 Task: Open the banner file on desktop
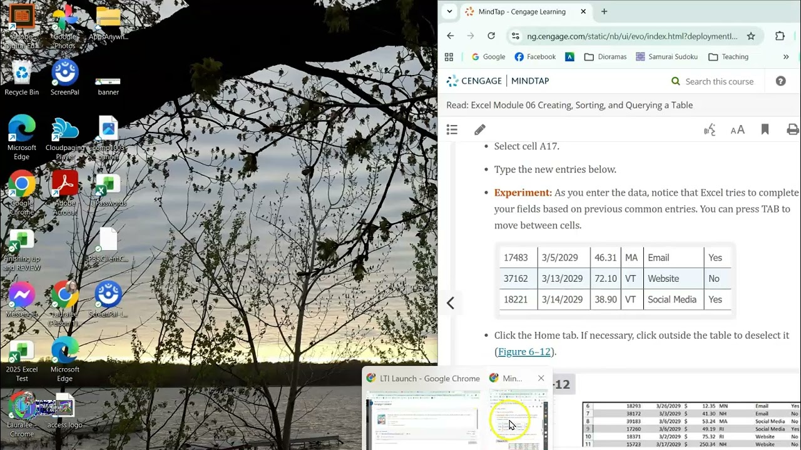coord(108,86)
